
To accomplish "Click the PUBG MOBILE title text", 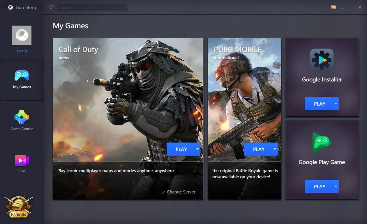I will click(x=237, y=50).
